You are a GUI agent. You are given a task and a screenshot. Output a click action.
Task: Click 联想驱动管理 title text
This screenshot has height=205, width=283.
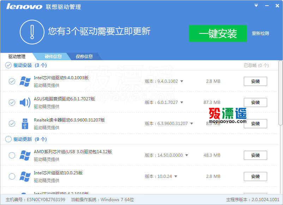[x=64, y=7]
